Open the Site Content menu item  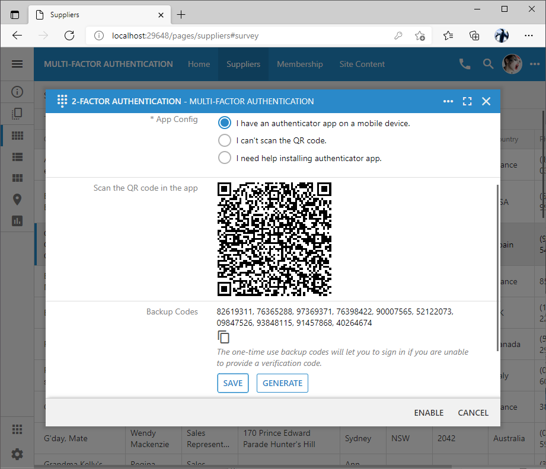coord(362,64)
